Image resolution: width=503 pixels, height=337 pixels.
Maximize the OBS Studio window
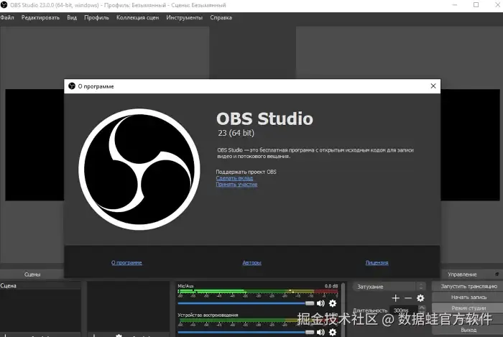pos(476,5)
